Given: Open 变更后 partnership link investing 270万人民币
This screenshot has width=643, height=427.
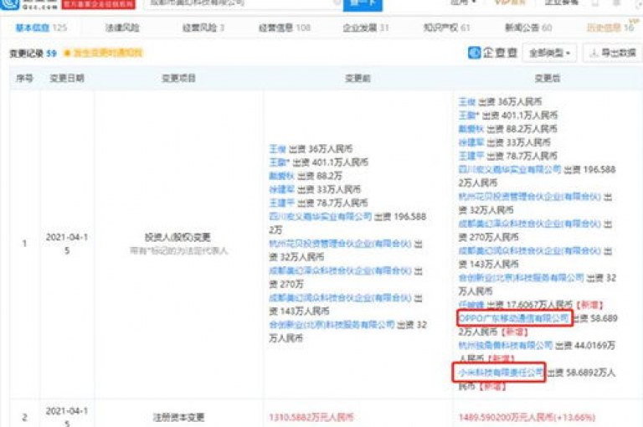Looking at the screenshot, I should pos(529,224).
